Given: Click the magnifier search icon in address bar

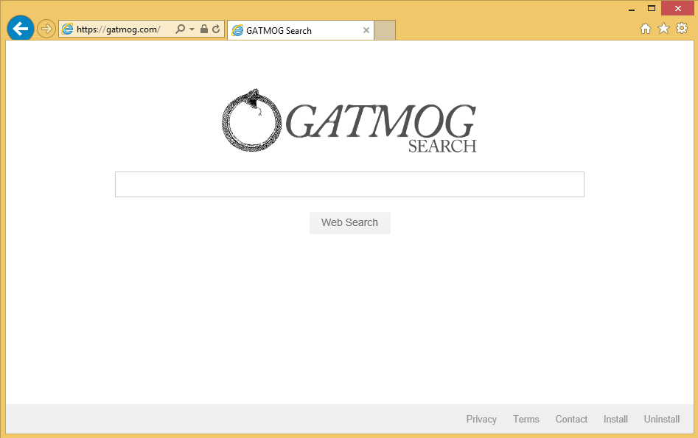Looking at the screenshot, I should point(180,29).
